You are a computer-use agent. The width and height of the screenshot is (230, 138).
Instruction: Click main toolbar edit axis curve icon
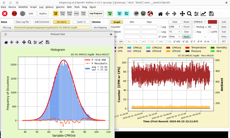click(x=203, y=14)
